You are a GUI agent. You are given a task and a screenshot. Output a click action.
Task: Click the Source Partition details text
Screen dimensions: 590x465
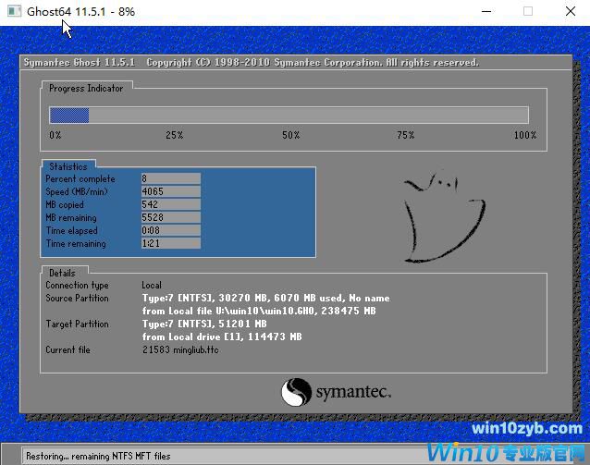coord(264,299)
